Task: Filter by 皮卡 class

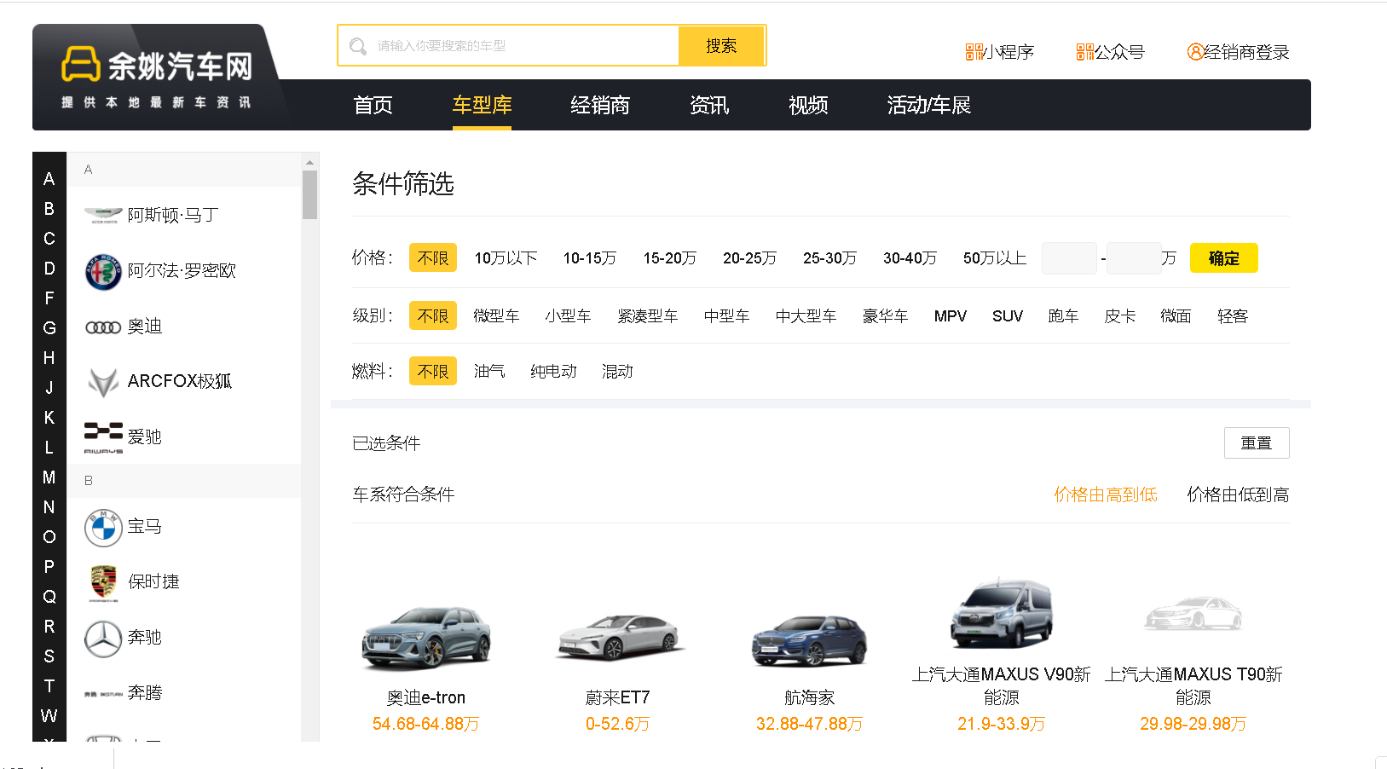Action: pos(1119,315)
